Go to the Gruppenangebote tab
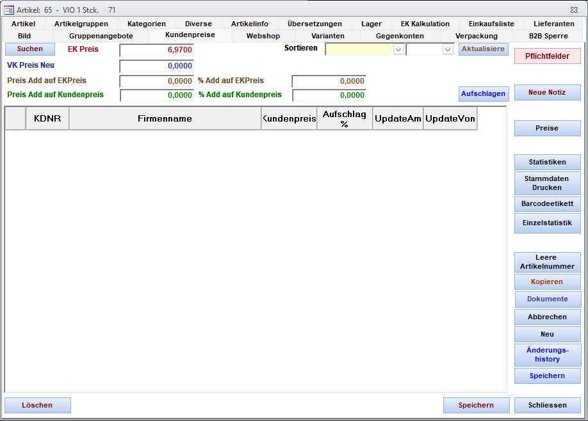 (x=101, y=36)
